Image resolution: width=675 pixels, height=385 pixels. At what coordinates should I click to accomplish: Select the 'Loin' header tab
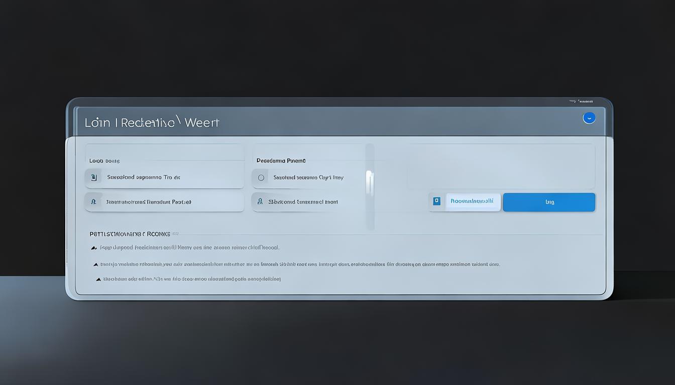click(97, 123)
